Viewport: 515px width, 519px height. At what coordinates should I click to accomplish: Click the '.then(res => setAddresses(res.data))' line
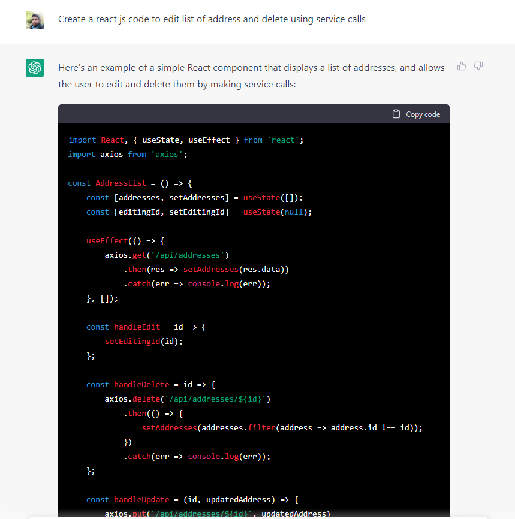(x=206, y=270)
